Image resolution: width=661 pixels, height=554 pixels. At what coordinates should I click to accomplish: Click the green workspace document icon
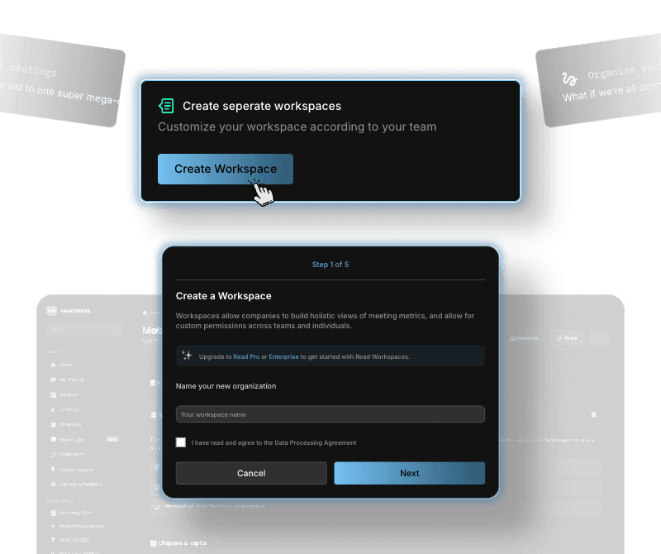166,106
